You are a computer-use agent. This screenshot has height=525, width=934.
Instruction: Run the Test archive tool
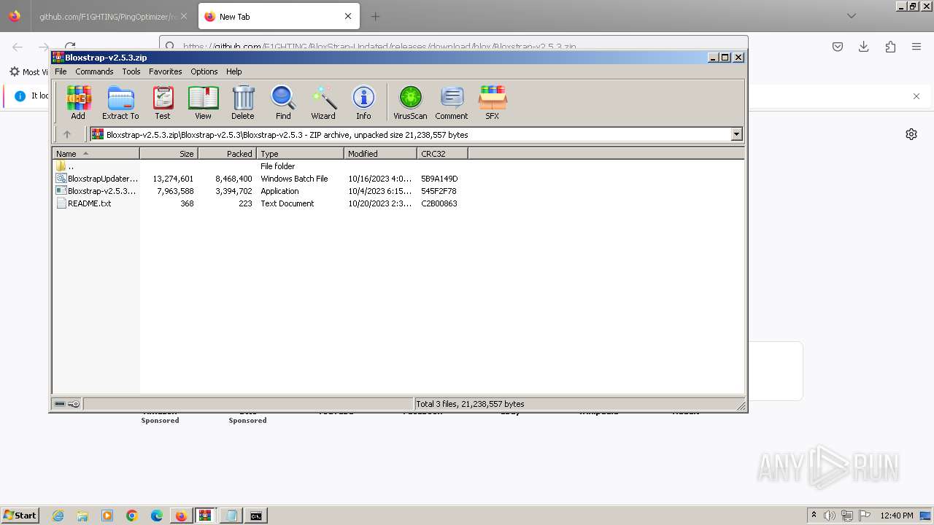tap(163, 102)
